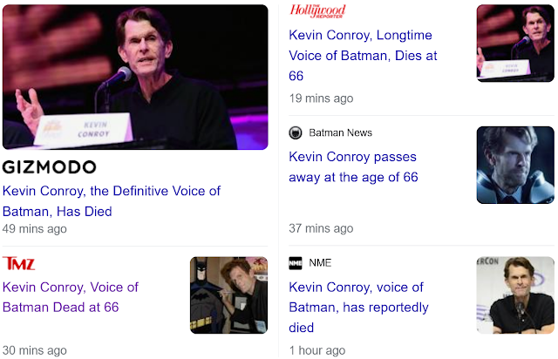Open the 'Longtime Voice of Batman' headline
The width and height of the screenshot is (558, 359).
coord(363,56)
